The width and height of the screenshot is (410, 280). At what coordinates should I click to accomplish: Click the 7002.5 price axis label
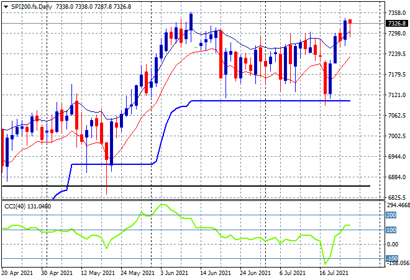[397, 136]
